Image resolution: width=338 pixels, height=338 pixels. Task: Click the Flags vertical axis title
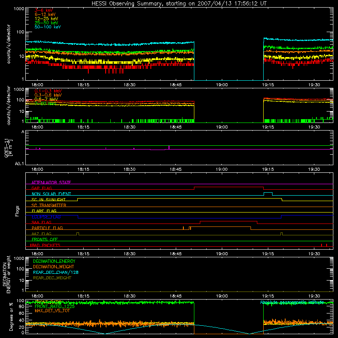pos(17,211)
